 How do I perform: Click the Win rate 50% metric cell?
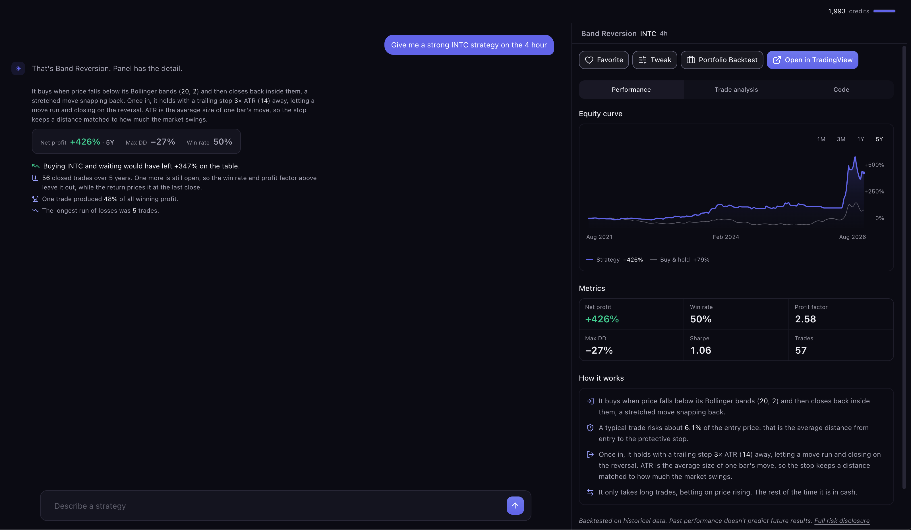[x=736, y=314]
